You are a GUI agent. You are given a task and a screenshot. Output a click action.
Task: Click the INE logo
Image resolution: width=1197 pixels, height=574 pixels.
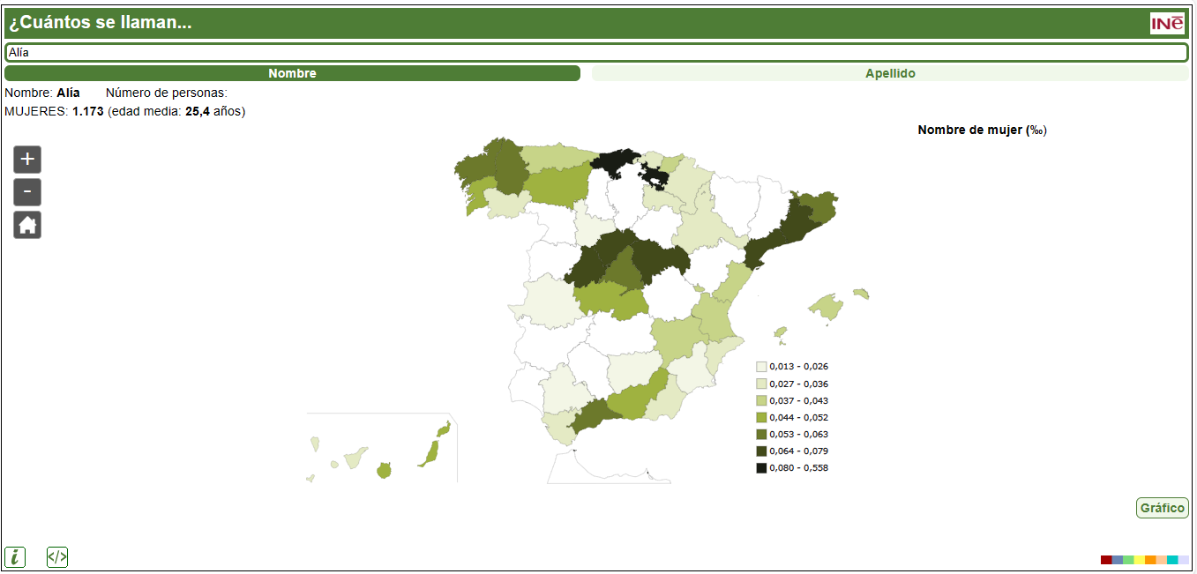[x=1167, y=23]
